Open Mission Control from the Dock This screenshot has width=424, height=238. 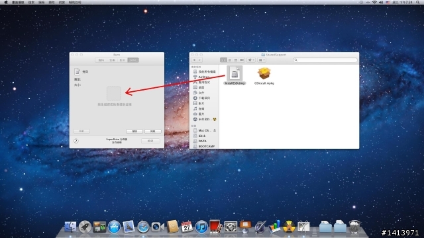point(99,227)
